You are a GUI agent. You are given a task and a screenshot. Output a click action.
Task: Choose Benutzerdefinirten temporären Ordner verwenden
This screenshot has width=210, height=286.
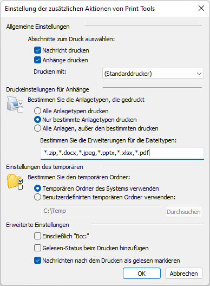37,197
